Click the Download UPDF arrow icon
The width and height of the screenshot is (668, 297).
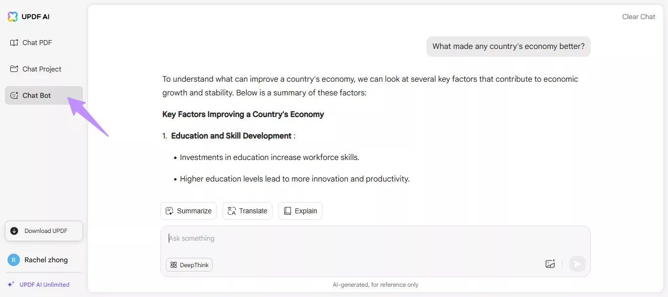coord(14,231)
